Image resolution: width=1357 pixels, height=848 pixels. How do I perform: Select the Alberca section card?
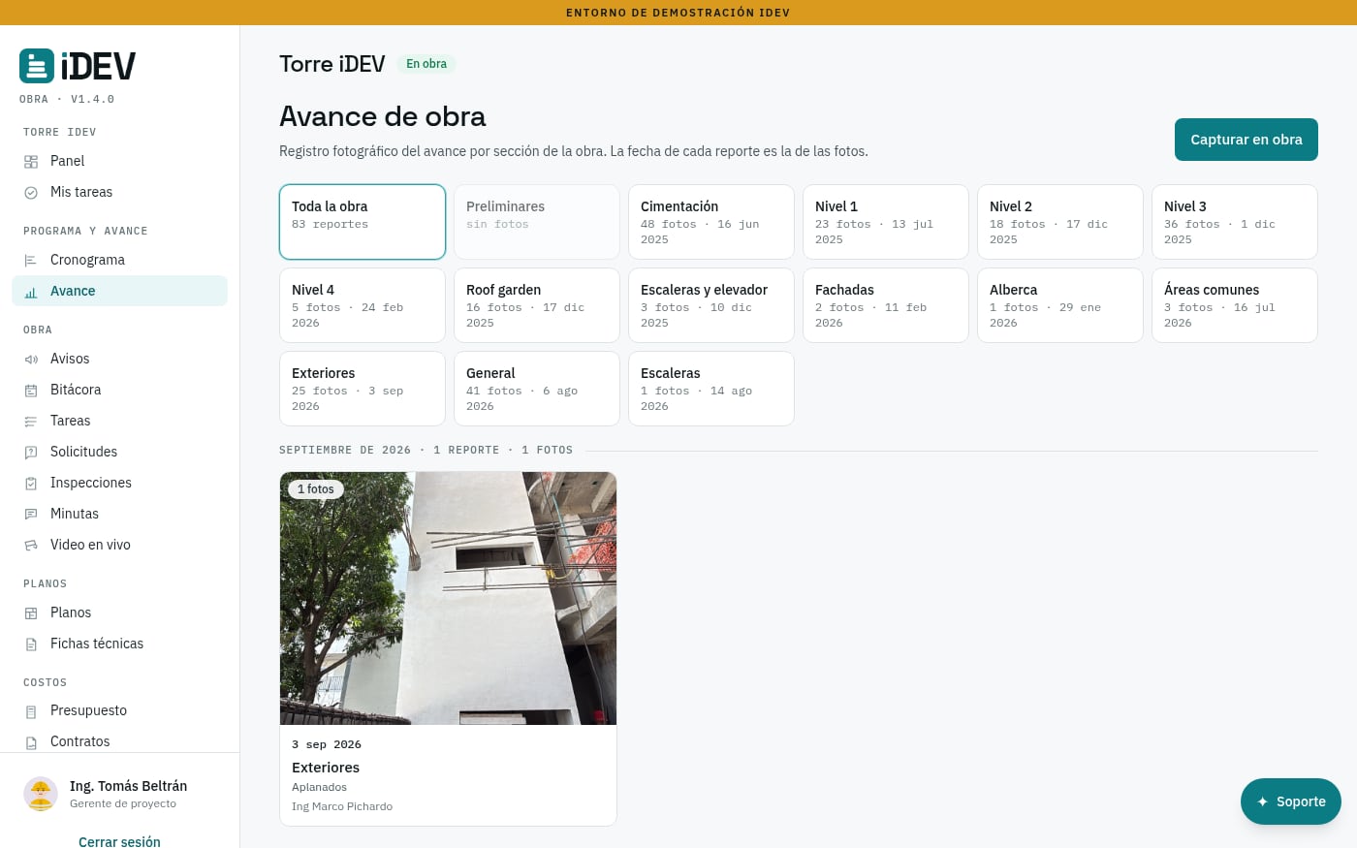tap(1060, 305)
